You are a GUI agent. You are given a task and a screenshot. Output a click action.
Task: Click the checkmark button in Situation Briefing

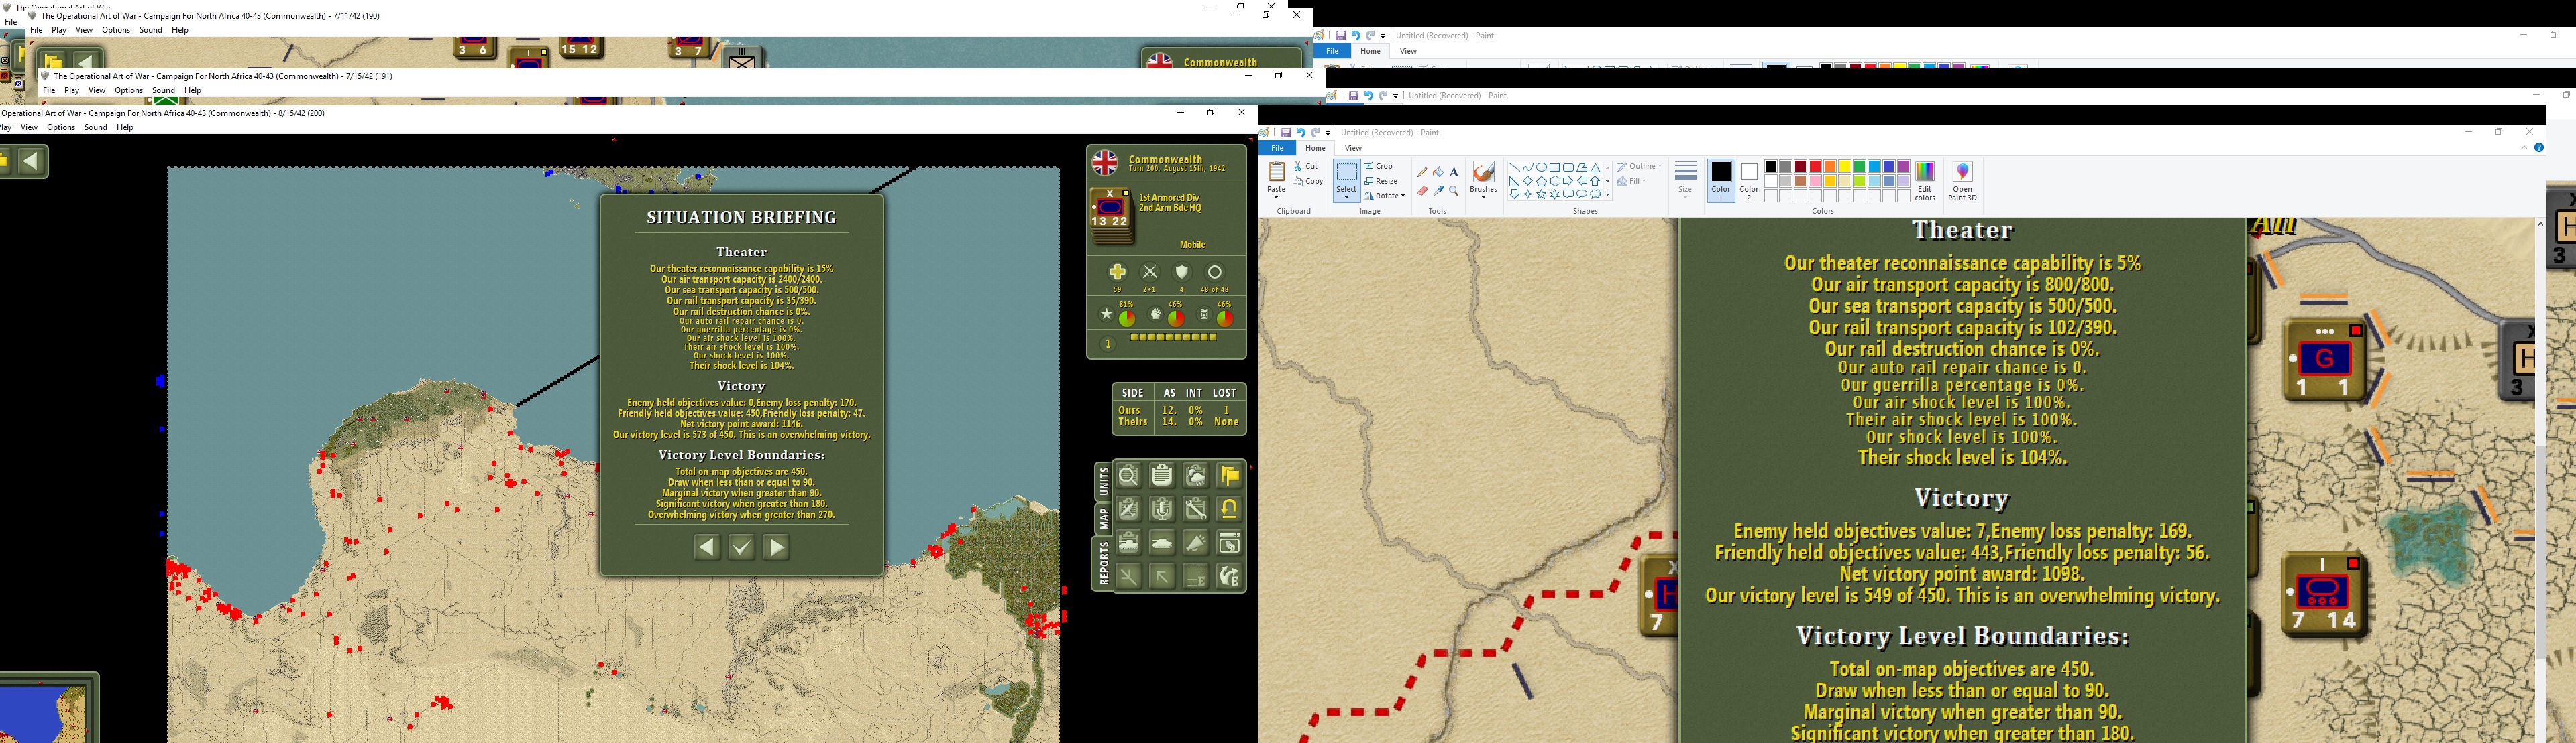tap(741, 547)
